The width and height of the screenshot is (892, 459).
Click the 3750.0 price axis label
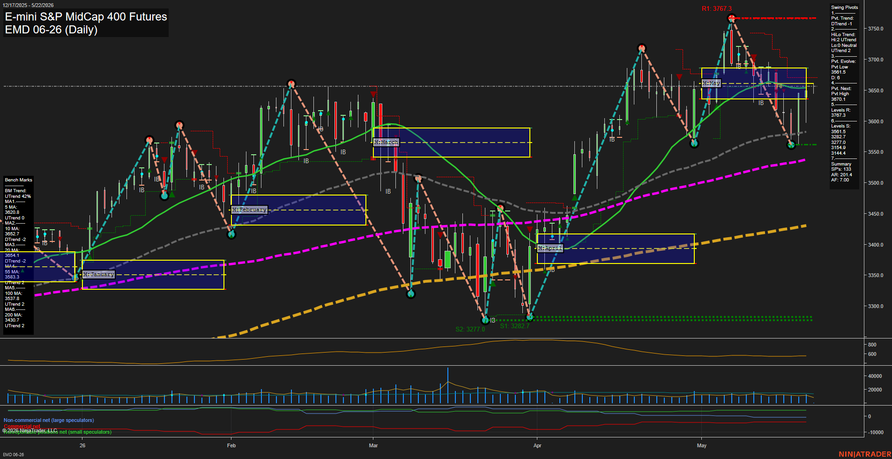pyautogui.click(x=876, y=29)
